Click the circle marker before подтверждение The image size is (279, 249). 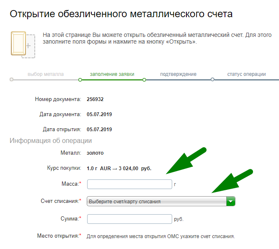tap(144, 79)
